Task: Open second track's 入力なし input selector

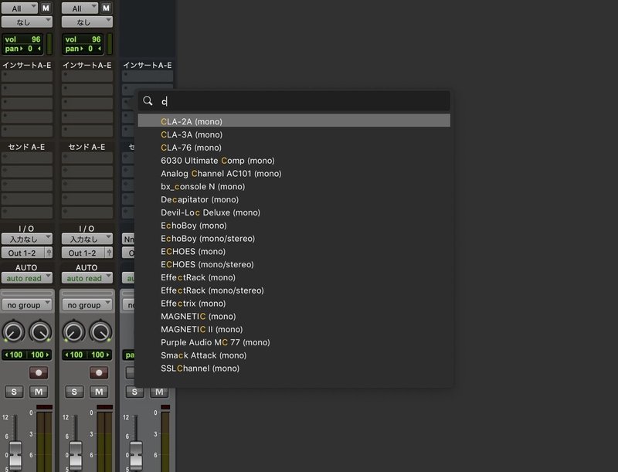Action: pyautogui.click(x=87, y=239)
